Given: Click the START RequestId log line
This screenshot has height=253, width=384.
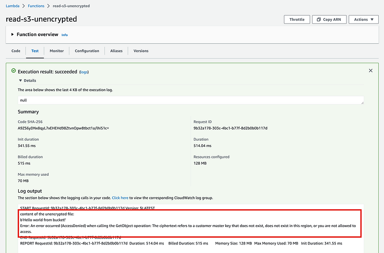Looking at the screenshot, I should pyautogui.click(x=87, y=208).
